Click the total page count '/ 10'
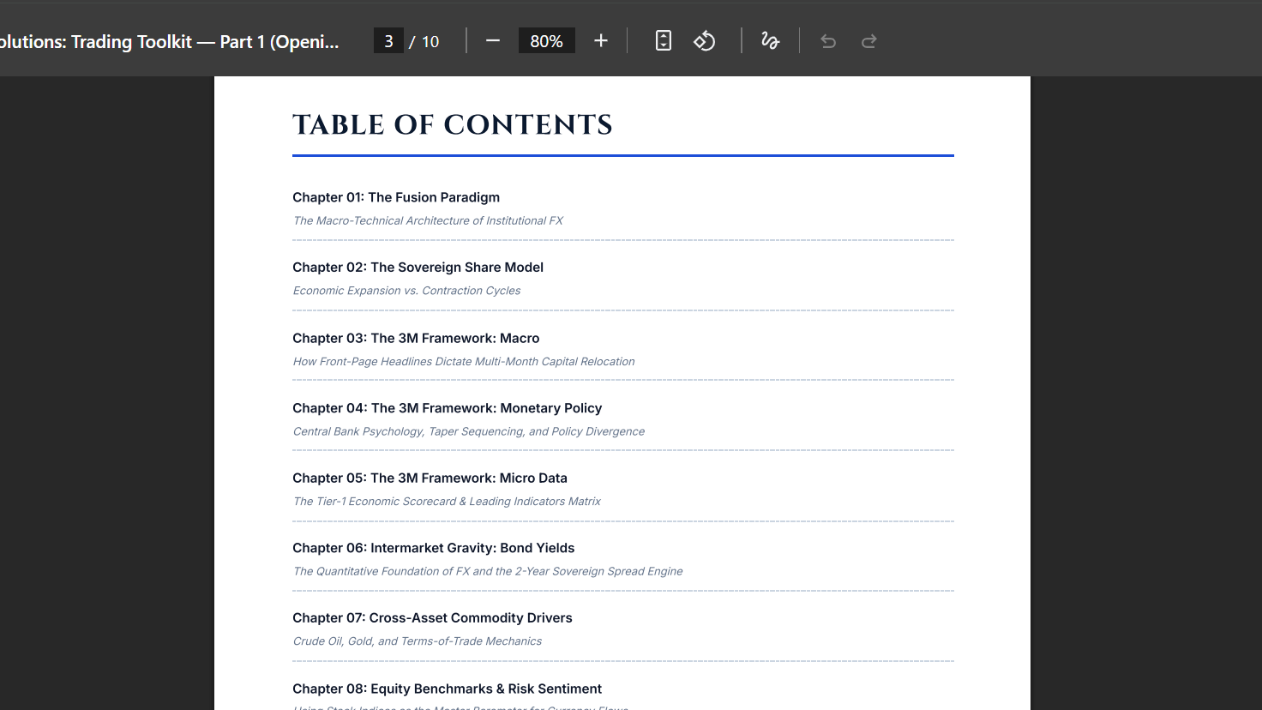 (424, 41)
